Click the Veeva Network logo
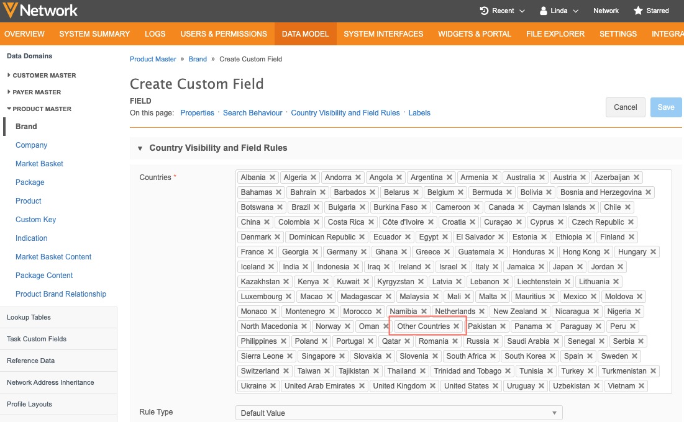This screenshot has height=422, width=684. pyautogui.click(x=40, y=11)
